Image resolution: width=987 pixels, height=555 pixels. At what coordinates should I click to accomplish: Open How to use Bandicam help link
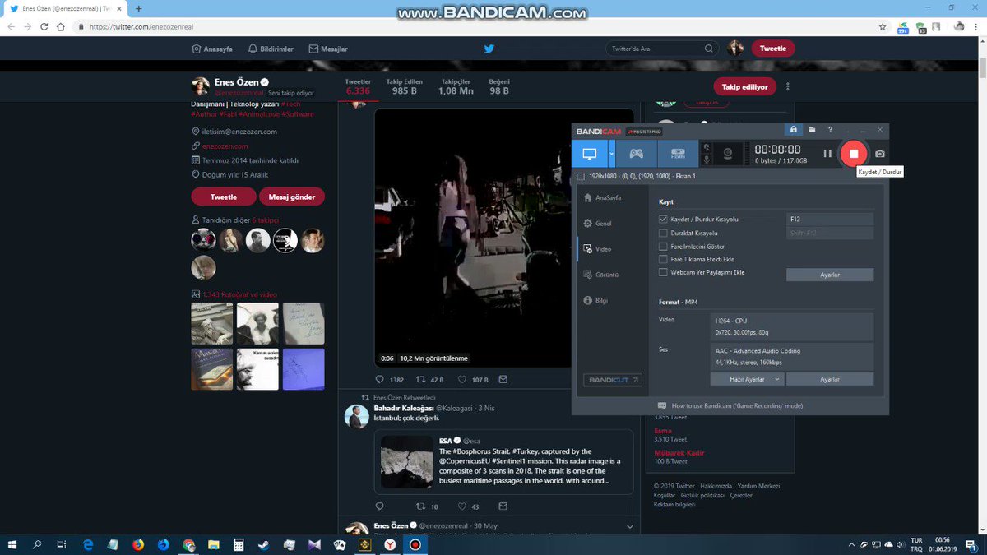[729, 405]
